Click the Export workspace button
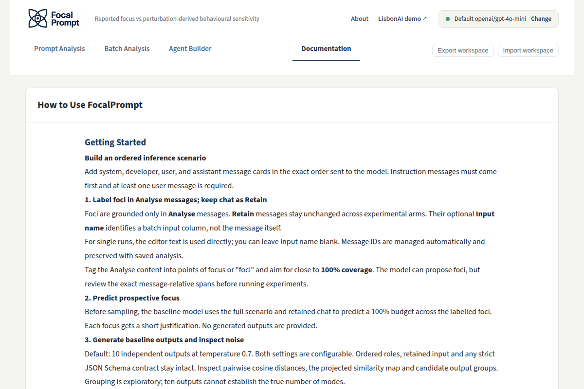The width and height of the screenshot is (584, 389). (463, 51)
